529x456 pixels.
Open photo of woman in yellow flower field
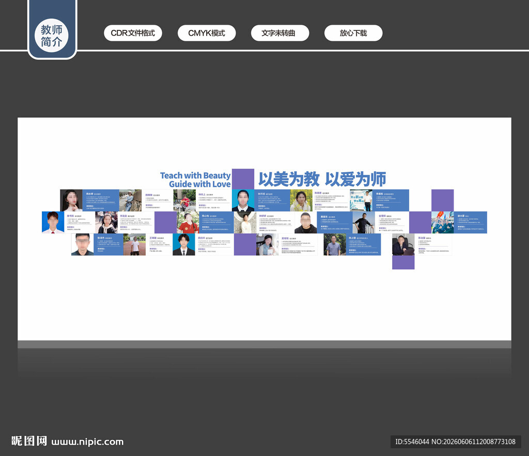(x=301, y=200)
